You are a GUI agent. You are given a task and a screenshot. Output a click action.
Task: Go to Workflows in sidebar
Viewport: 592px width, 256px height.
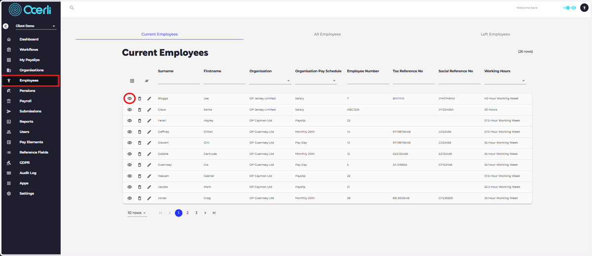tap(29, 50)
